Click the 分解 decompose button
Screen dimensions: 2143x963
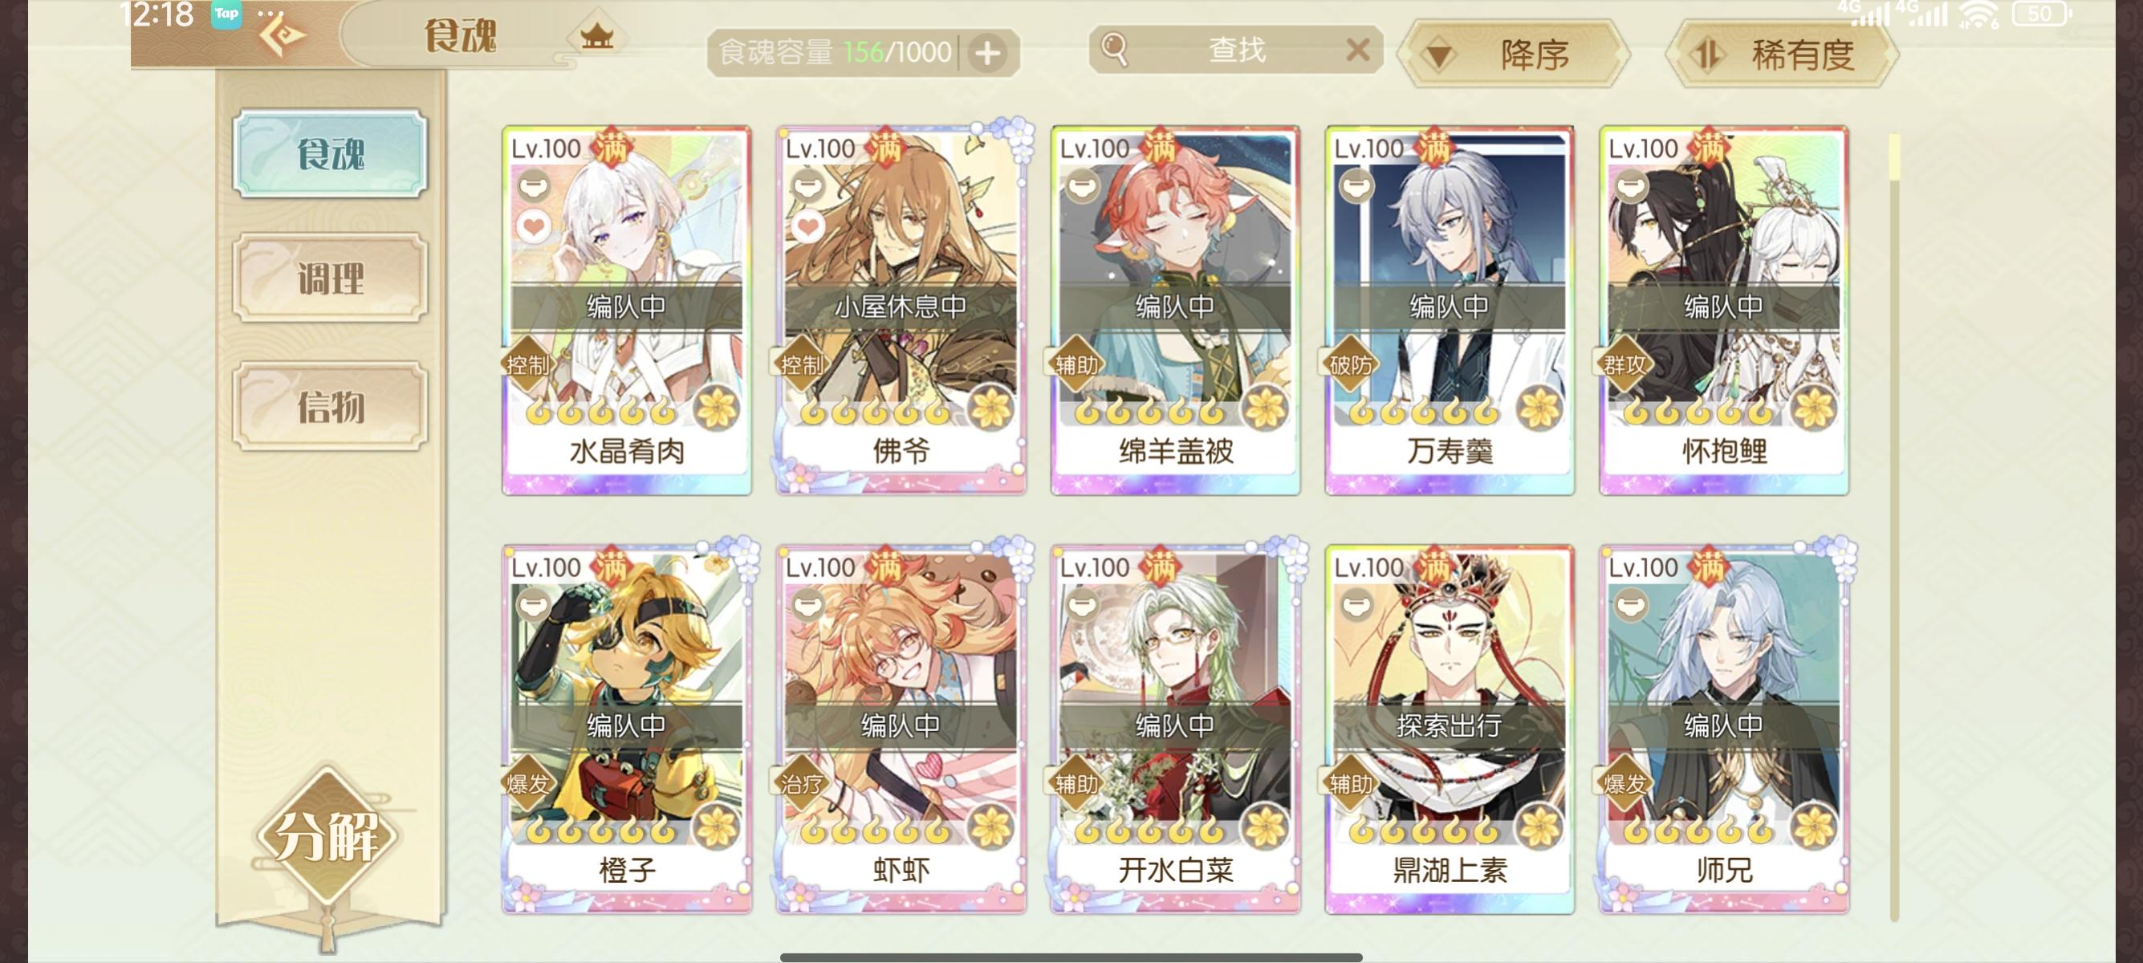326,835
